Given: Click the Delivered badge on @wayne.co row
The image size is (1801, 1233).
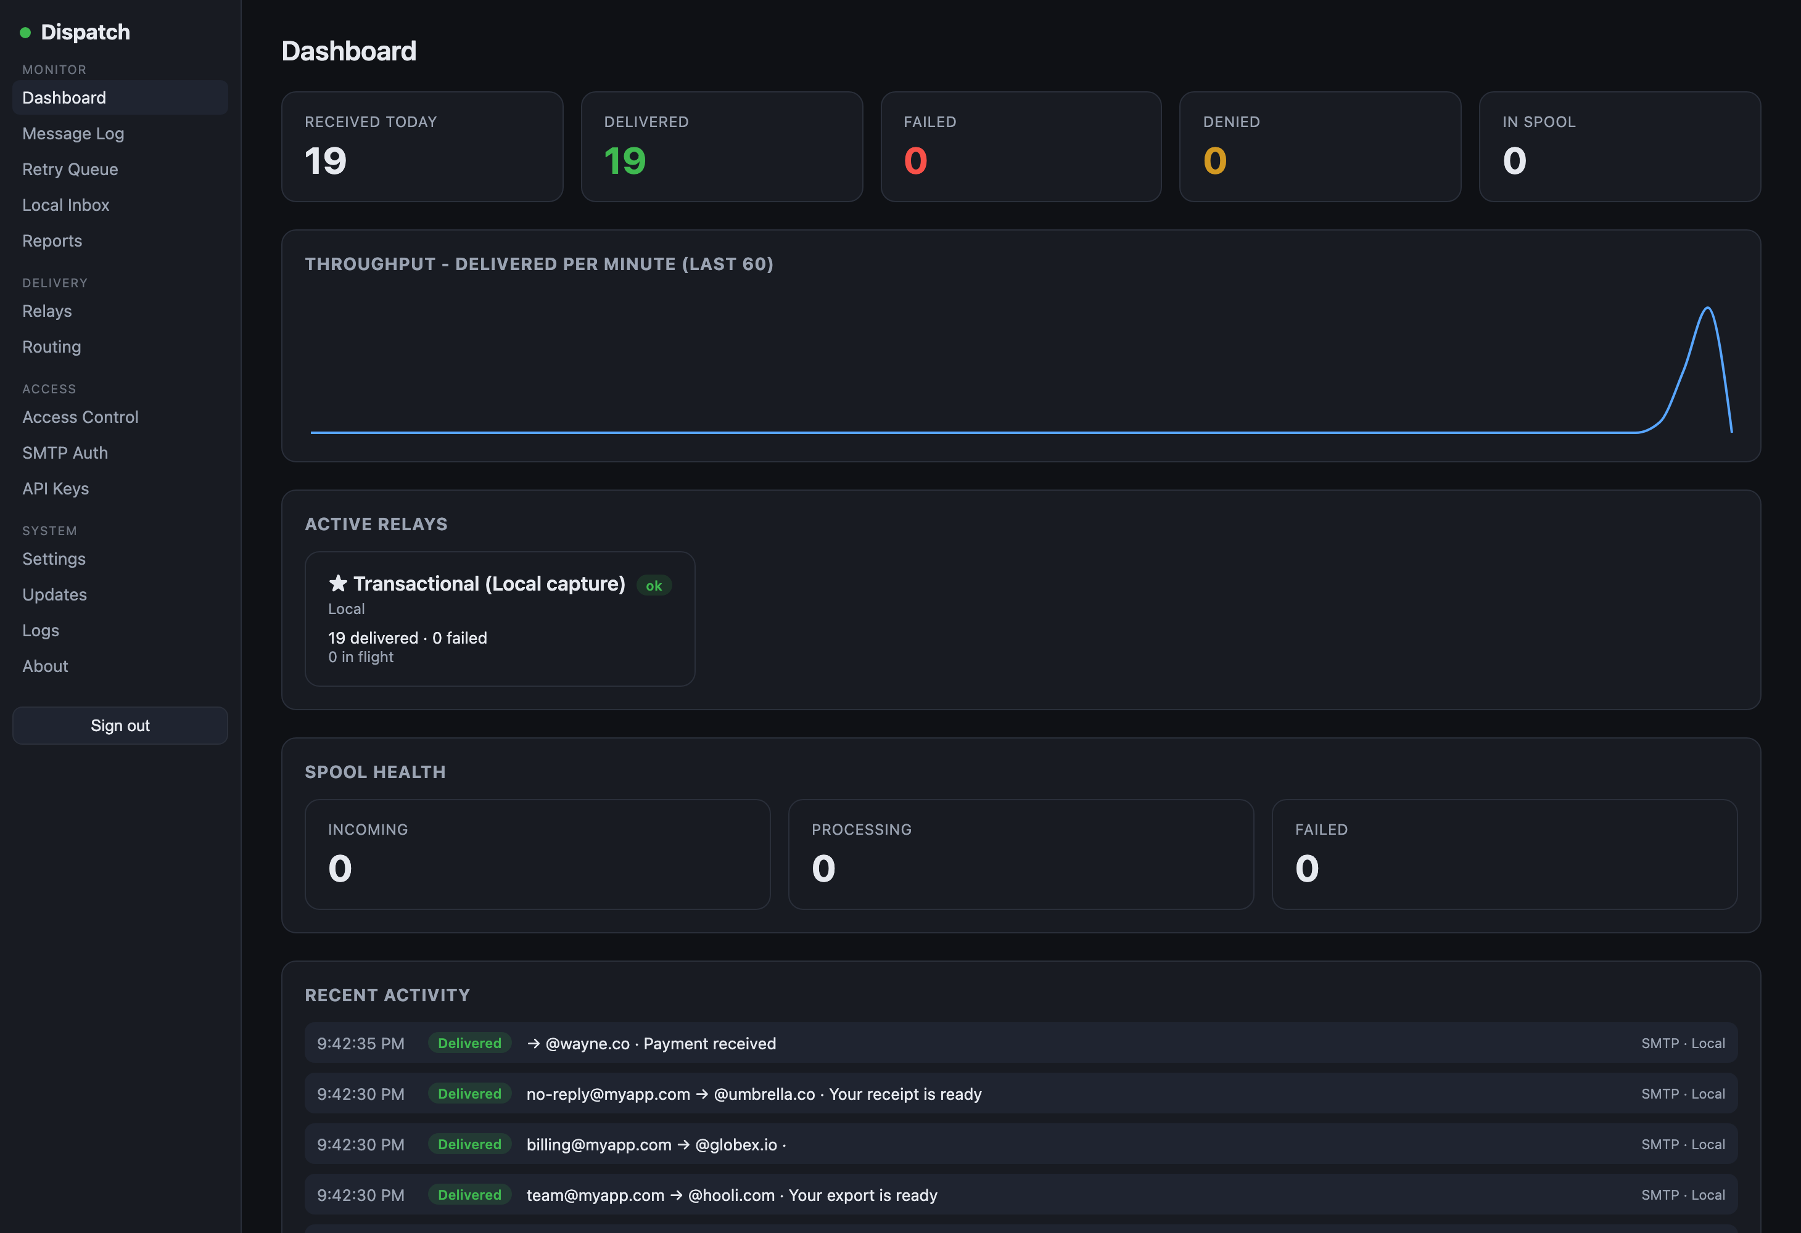Looking at the screenshot, I should [469, 1043].
